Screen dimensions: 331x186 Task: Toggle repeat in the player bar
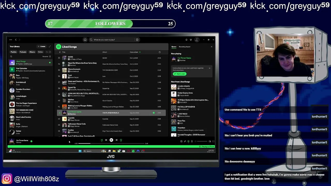click(121, 140)
